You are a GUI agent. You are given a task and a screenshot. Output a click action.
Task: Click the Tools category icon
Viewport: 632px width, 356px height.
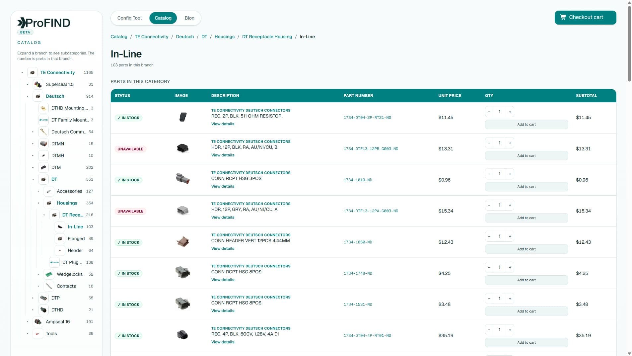38,334
